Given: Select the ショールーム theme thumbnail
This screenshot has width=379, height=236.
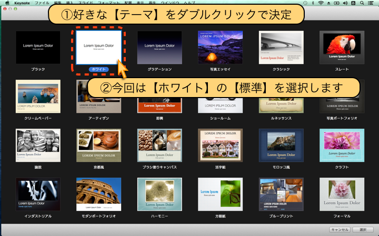Looking at the screenshot, I should [220, 105].
